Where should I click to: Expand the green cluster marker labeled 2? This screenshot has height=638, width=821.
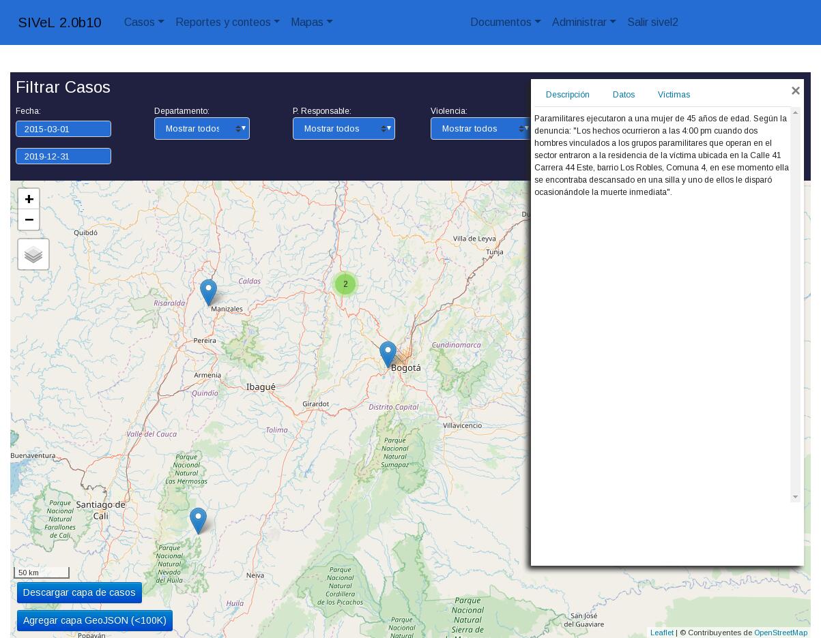tap(345, 284)
